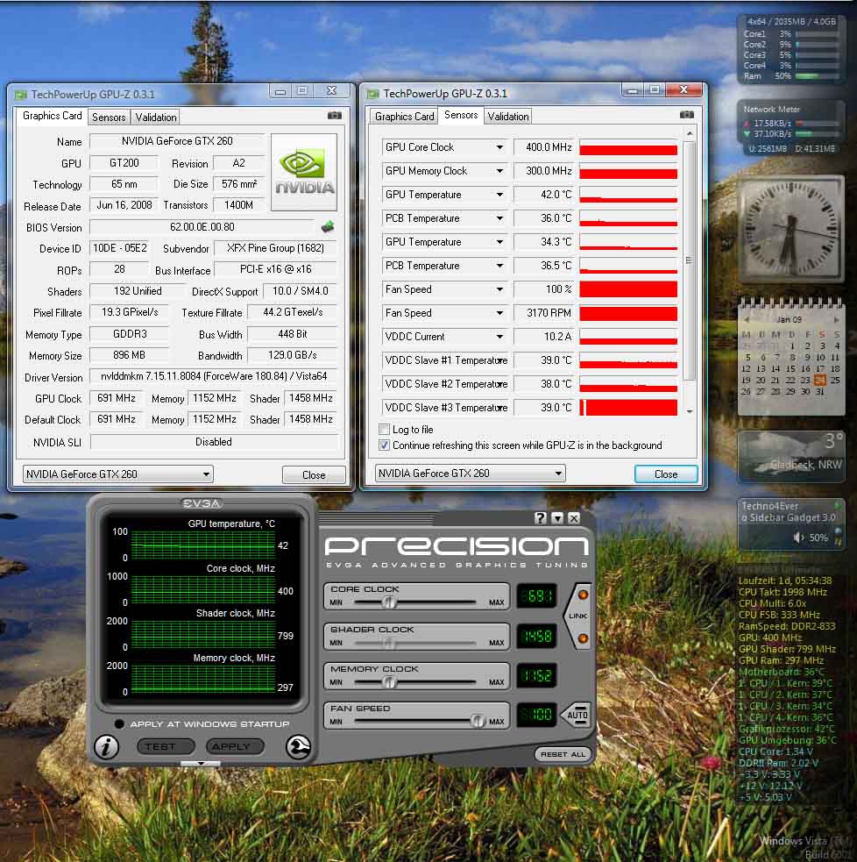
Task: Open the Fan Speed RPM sensor dropdown
Action: (499, 313)
